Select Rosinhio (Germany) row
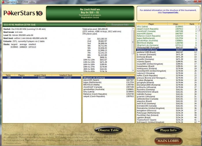 tap(167, 90)
